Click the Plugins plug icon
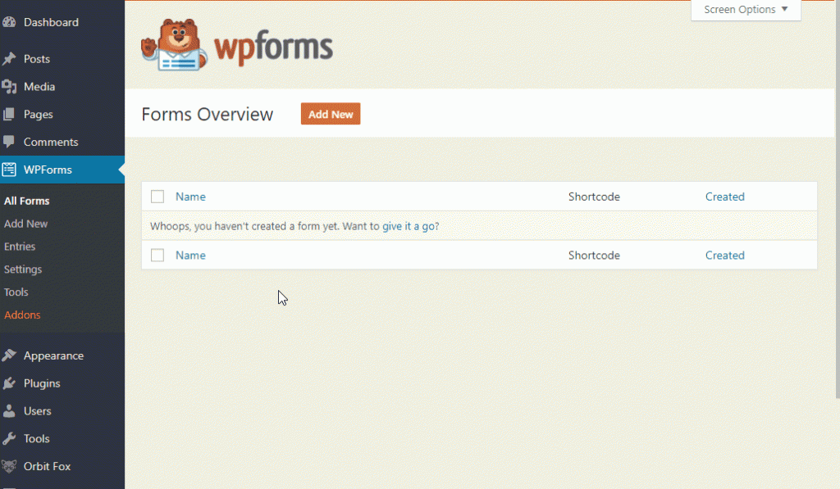The height and width of the screenshot is (489, 840). coord(10,384)
